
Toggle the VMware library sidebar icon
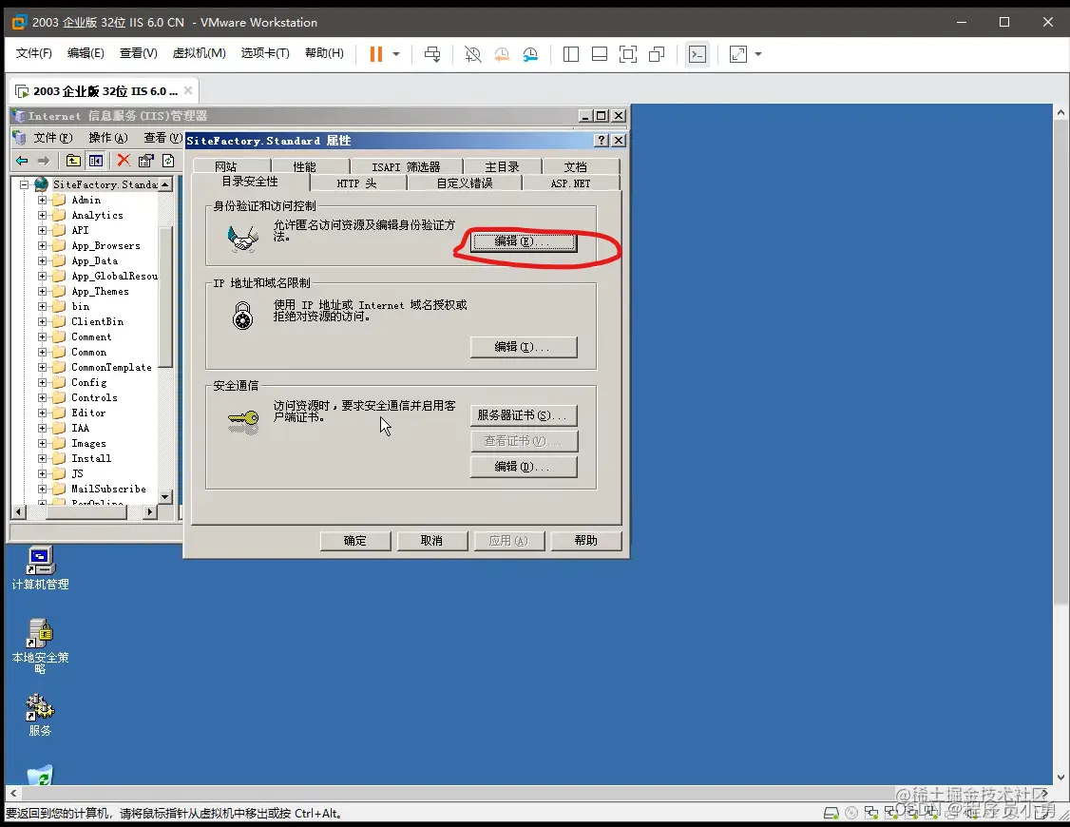click(571, 54)
